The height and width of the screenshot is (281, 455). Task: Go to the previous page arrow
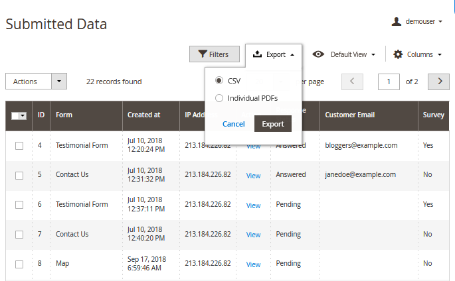pyautogui.click(x=352, y=82)
